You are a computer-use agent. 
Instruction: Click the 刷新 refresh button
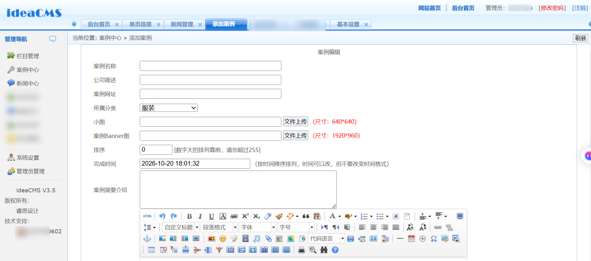coord(580,38)
